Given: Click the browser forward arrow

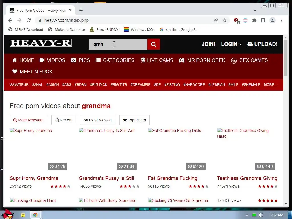Looking at the screenshot, I should coord(19,20).
